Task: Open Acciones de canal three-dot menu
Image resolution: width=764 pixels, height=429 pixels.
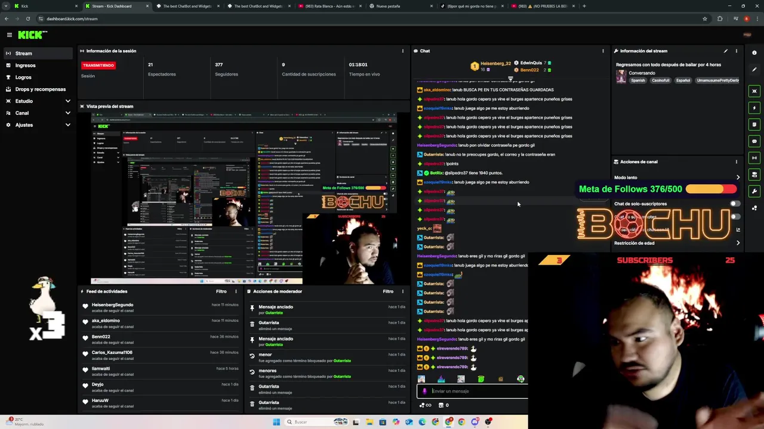Action: pyautogui.click(x=736, y=161)
